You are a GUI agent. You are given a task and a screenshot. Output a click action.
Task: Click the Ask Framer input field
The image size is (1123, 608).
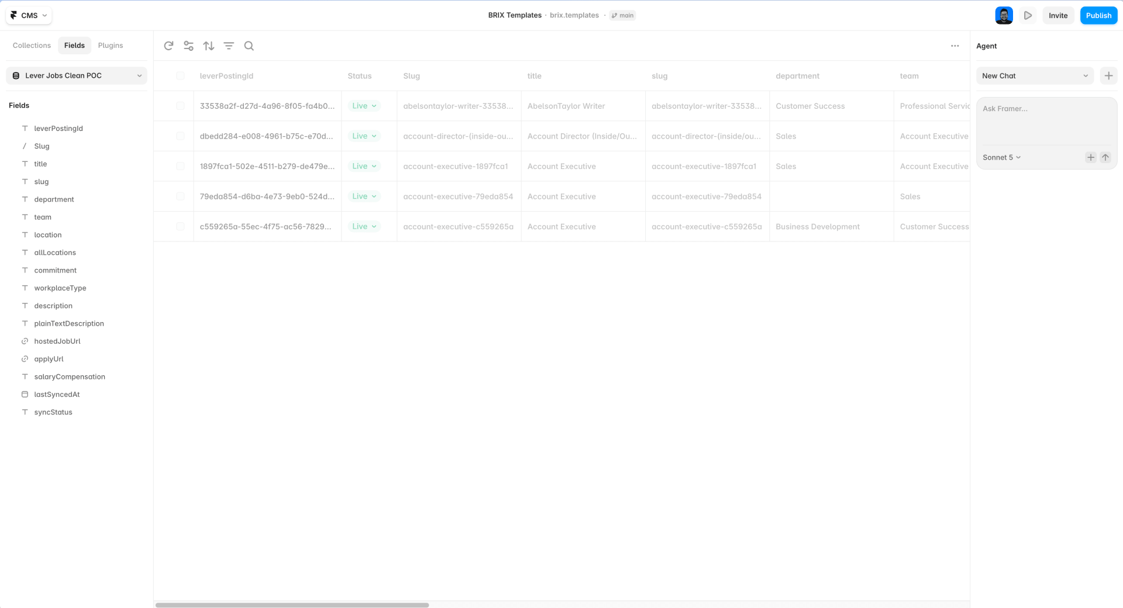pyautogui.click(x=1046, y=122)
